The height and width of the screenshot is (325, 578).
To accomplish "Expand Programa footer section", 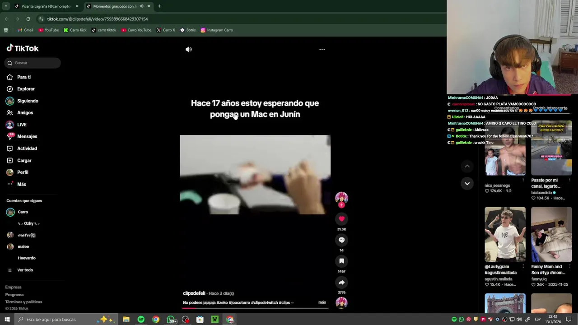I will 14,295.
